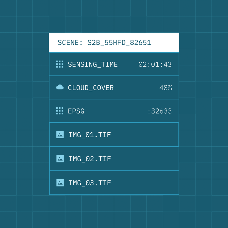Click the 48% cloud cover value
Screen dimensions: 228x228
tap(166, 88)
